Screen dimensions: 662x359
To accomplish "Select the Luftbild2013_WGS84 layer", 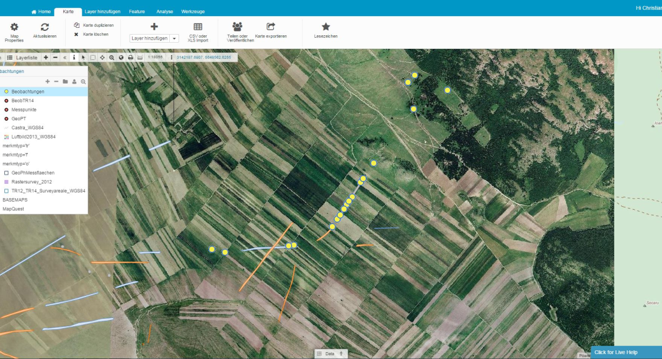I will point(33,136).
